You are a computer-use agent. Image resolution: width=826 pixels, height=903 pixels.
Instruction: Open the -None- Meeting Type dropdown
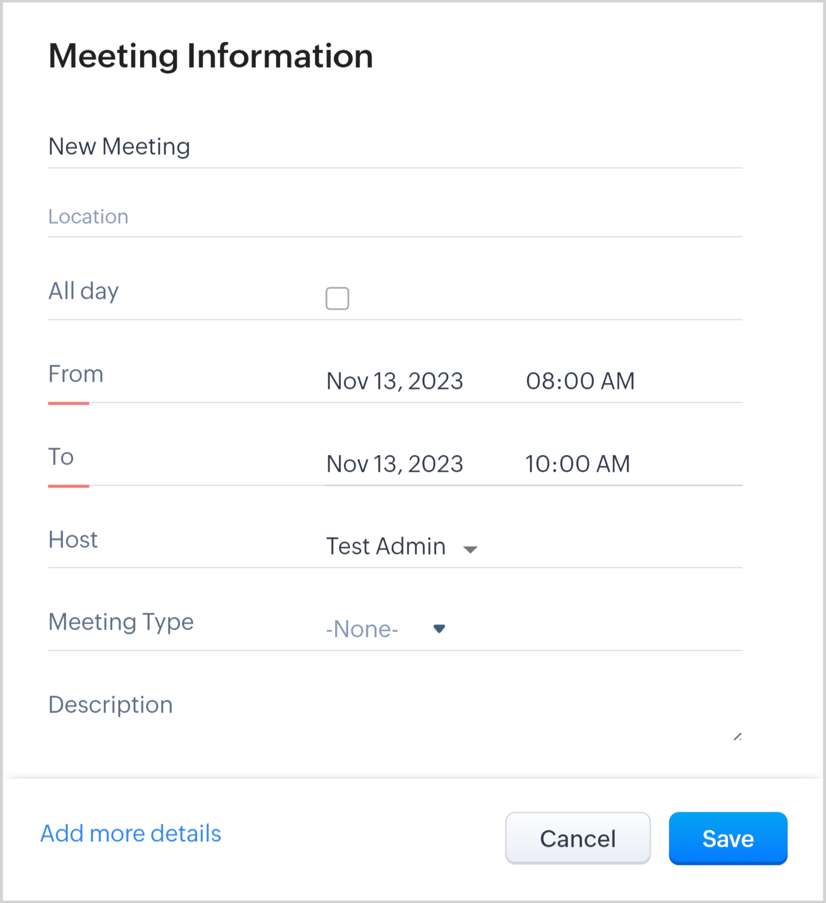point(362,630)
